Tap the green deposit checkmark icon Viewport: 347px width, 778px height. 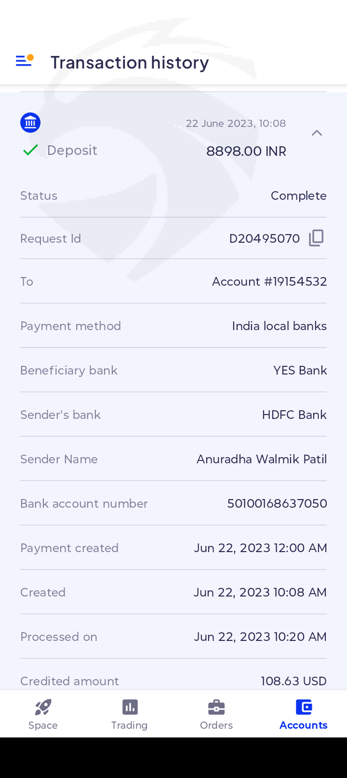coord(30,150)
